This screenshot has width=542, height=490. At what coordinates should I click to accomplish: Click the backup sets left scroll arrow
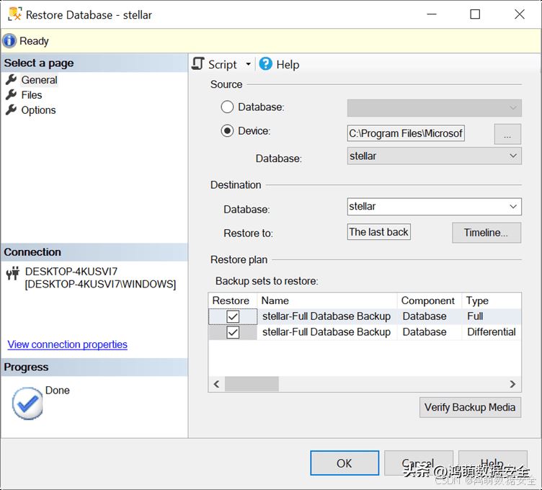[217, 384]
